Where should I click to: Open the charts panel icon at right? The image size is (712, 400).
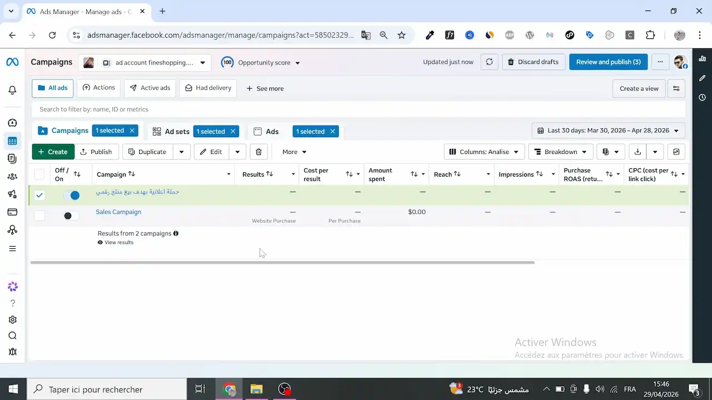pyautogui.click(x=702, y=59)
